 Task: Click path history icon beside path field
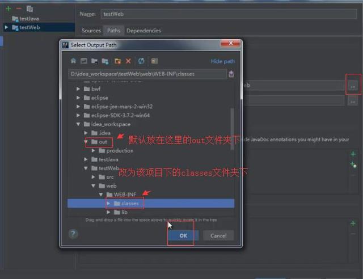[x=231, y=74]
